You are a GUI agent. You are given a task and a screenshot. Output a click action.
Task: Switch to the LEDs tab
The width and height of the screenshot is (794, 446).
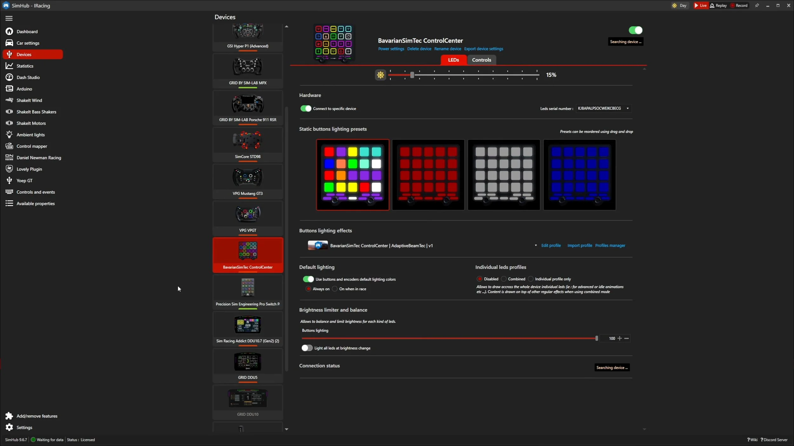[453, 60]
